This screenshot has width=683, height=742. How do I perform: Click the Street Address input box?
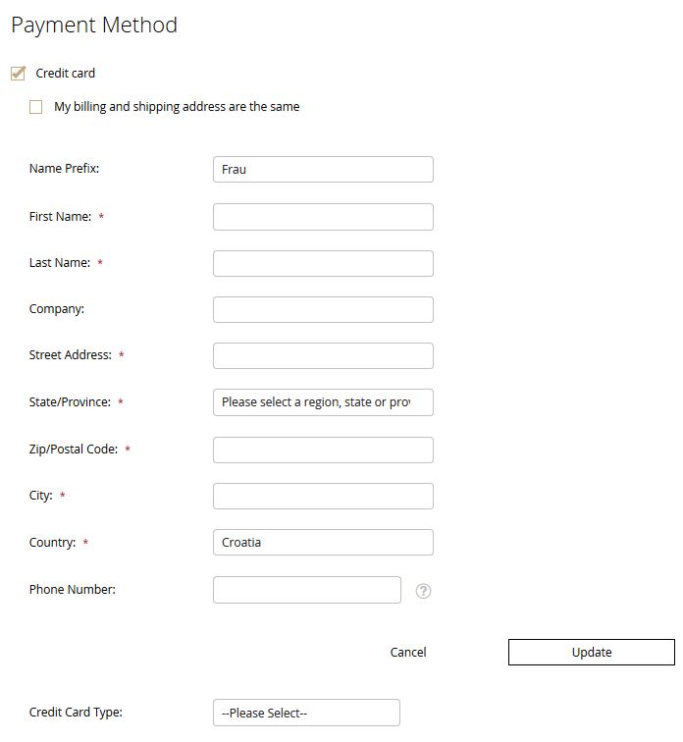[x=323, y=355]
